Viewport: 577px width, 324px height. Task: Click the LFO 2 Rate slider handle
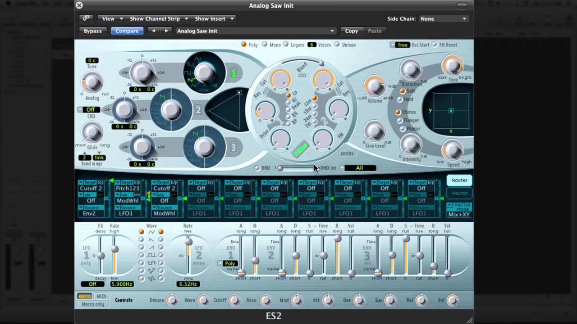(x=188, y=242)
